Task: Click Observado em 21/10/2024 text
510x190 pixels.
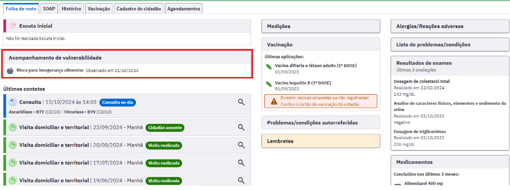Action: tap(112, 71)
